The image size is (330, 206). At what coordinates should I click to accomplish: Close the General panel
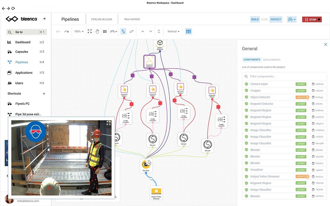pos(326,44)
